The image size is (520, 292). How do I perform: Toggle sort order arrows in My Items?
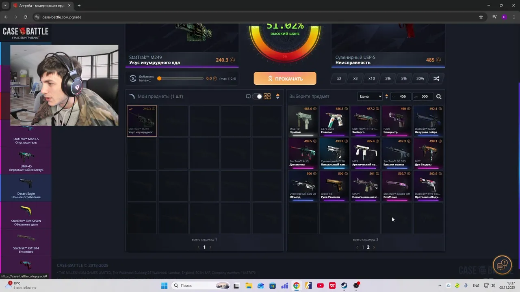278,97
